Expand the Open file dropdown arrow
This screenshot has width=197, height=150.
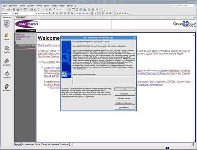[x=11, y=10]
